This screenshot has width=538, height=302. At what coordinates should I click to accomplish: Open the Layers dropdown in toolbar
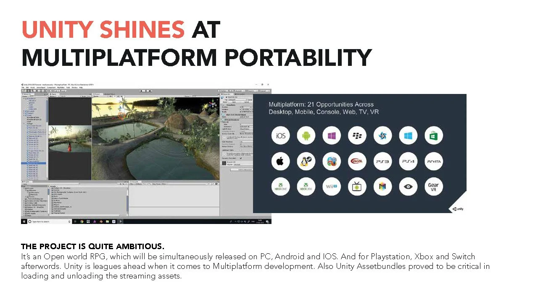click(x=253, y=91)
